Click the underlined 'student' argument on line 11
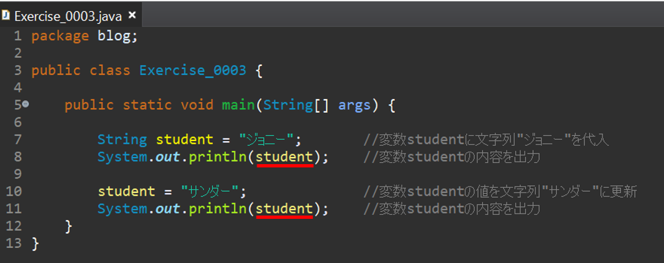Viewport: 664px width, 263px height. [284, 209]
